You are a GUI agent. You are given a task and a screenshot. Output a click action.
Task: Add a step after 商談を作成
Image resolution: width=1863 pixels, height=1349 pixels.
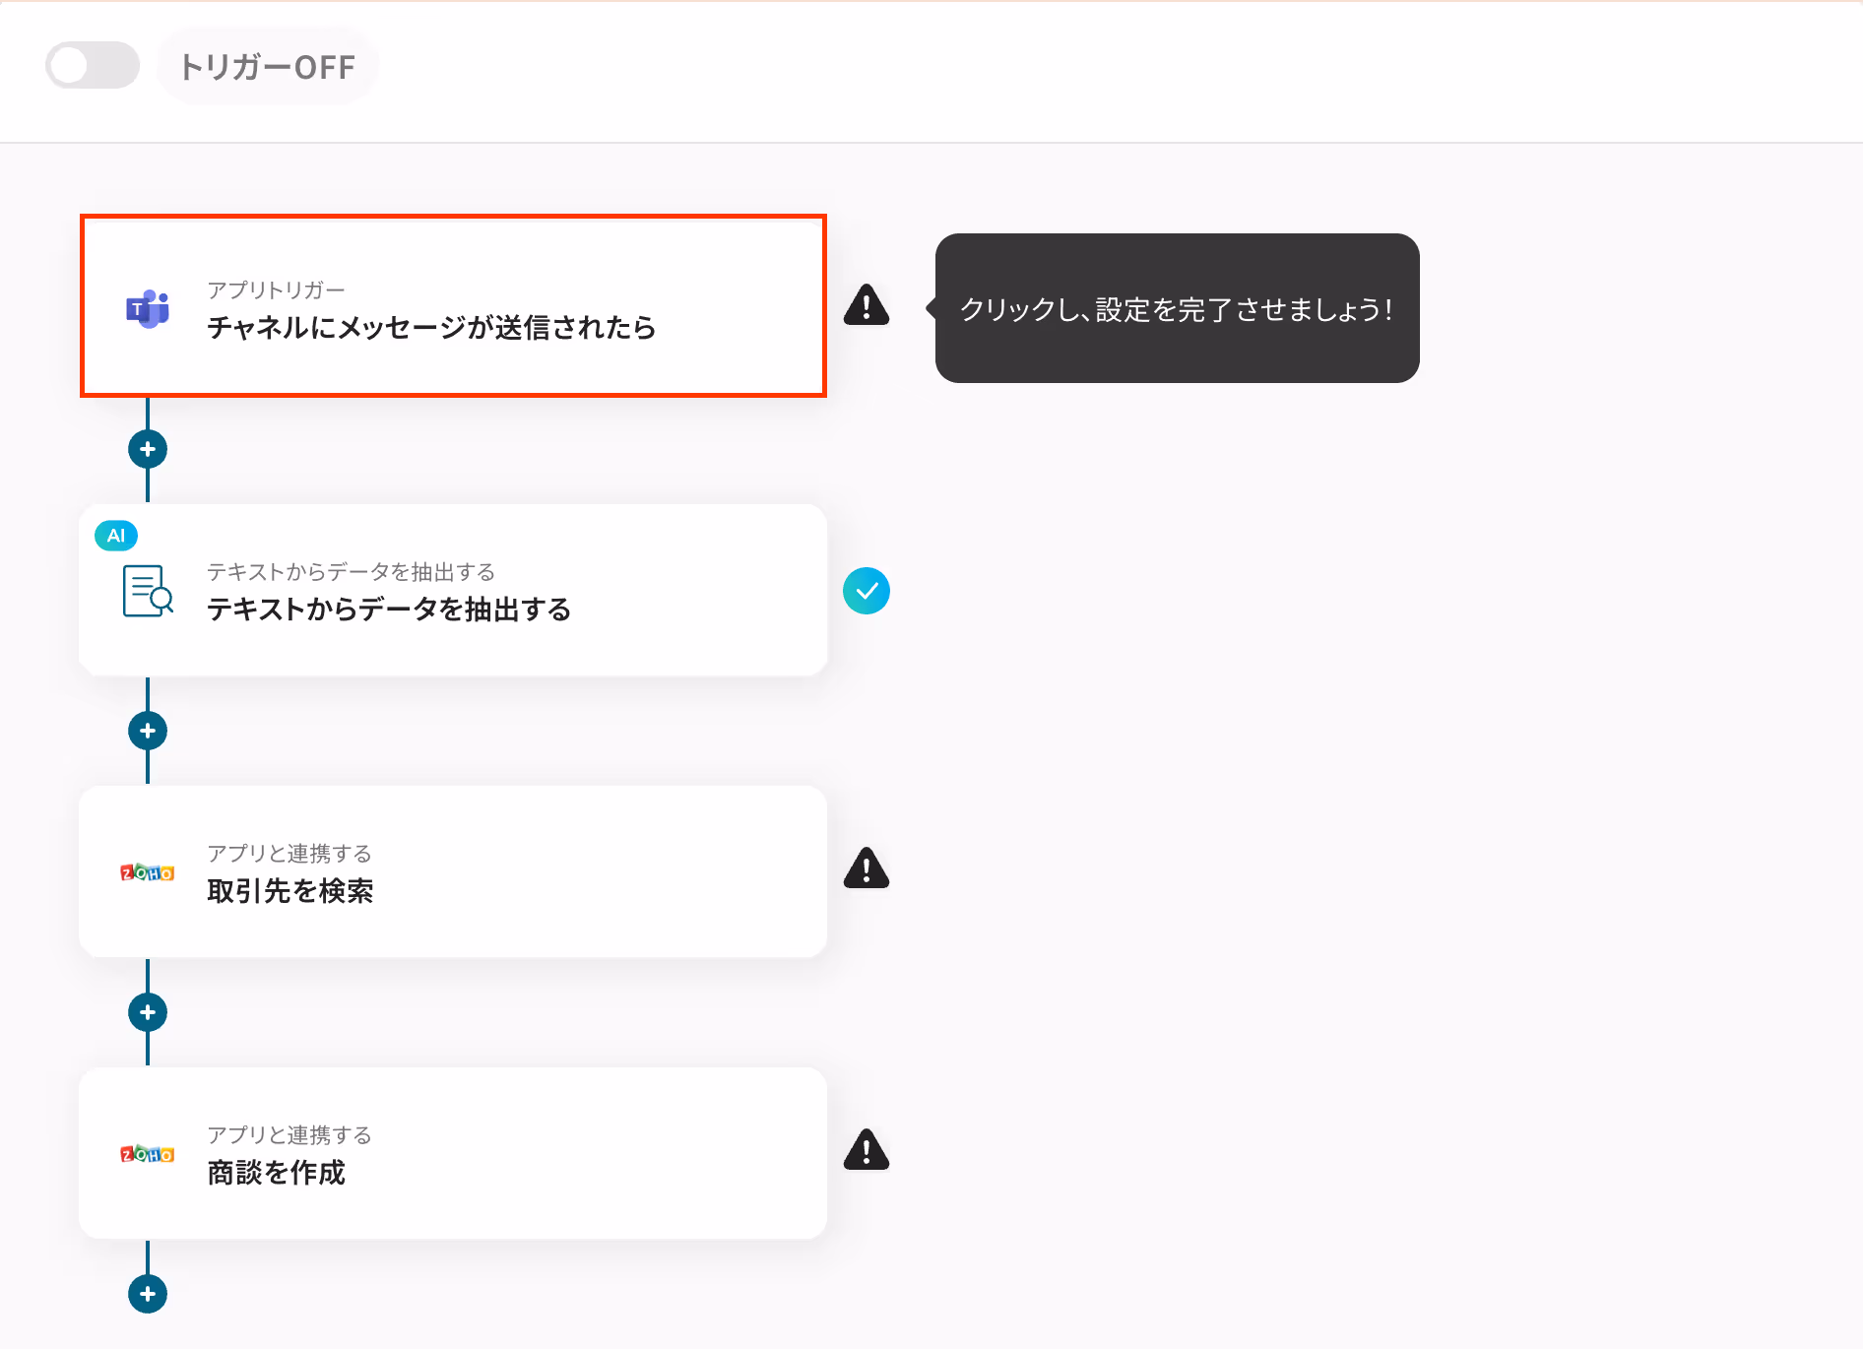click(x=148, y=1294)
